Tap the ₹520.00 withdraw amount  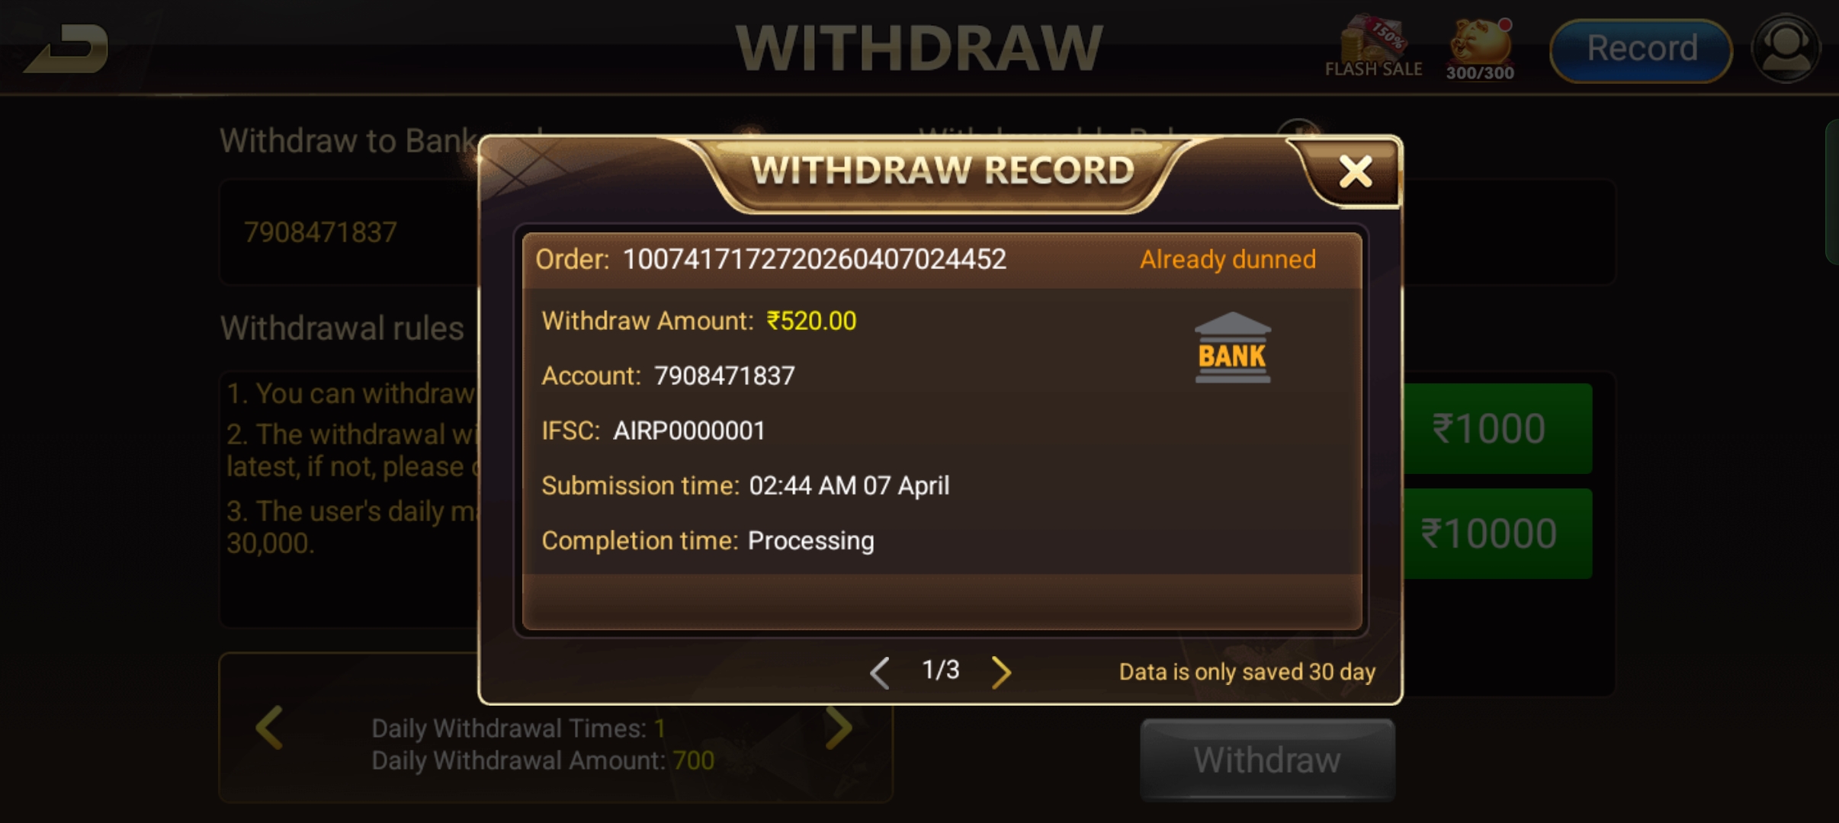811,321
